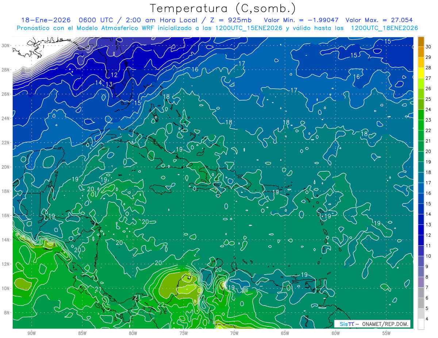
Task: Click the 22N latitude axis label
Action: point(6,143)
